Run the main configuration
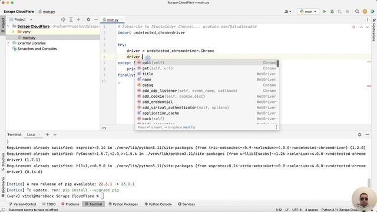The image size is (377, 212). pos(325,12)
